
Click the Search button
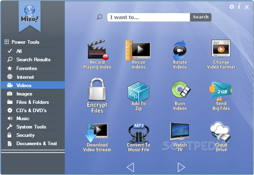201,17
